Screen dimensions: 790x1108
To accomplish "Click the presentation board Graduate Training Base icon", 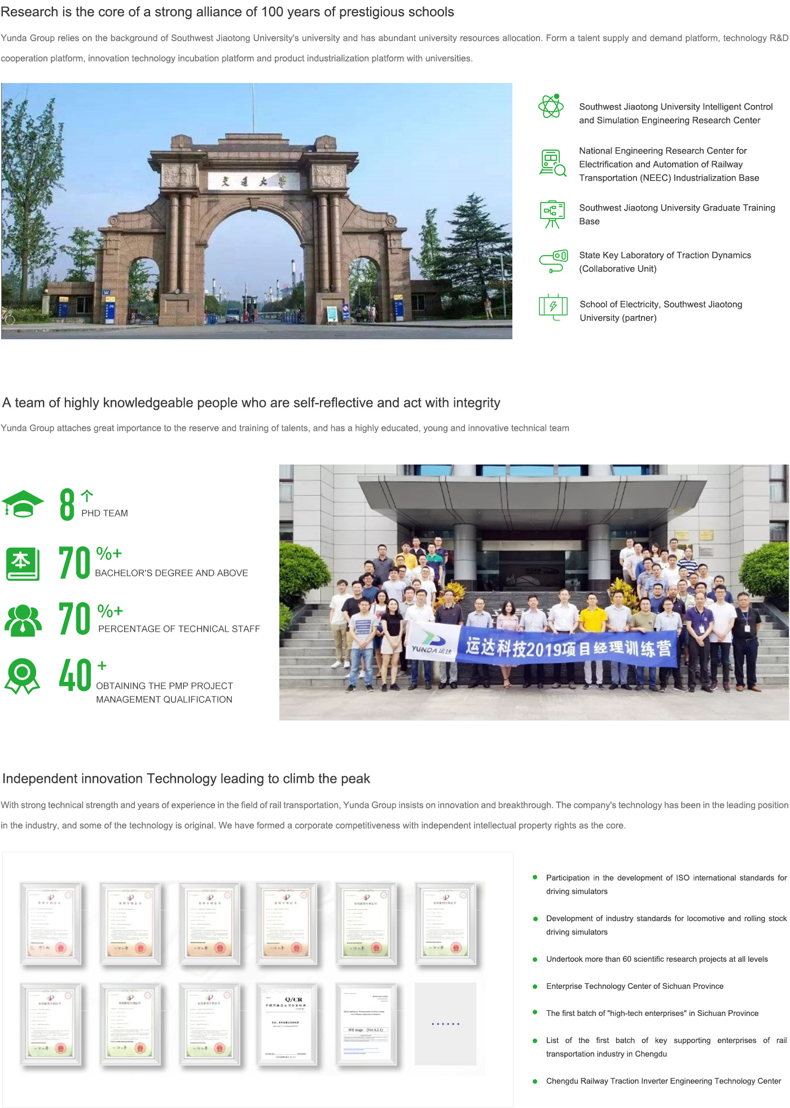I will 552,214.
